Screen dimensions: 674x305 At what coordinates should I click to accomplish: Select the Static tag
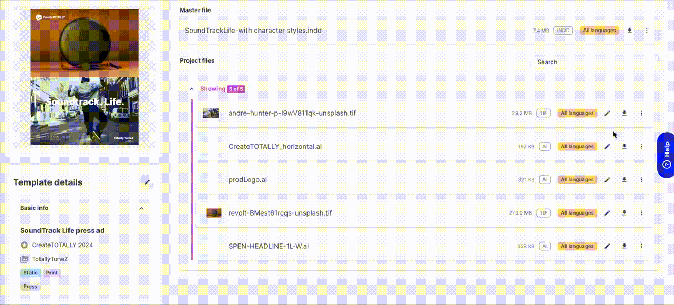pos(31,273)
